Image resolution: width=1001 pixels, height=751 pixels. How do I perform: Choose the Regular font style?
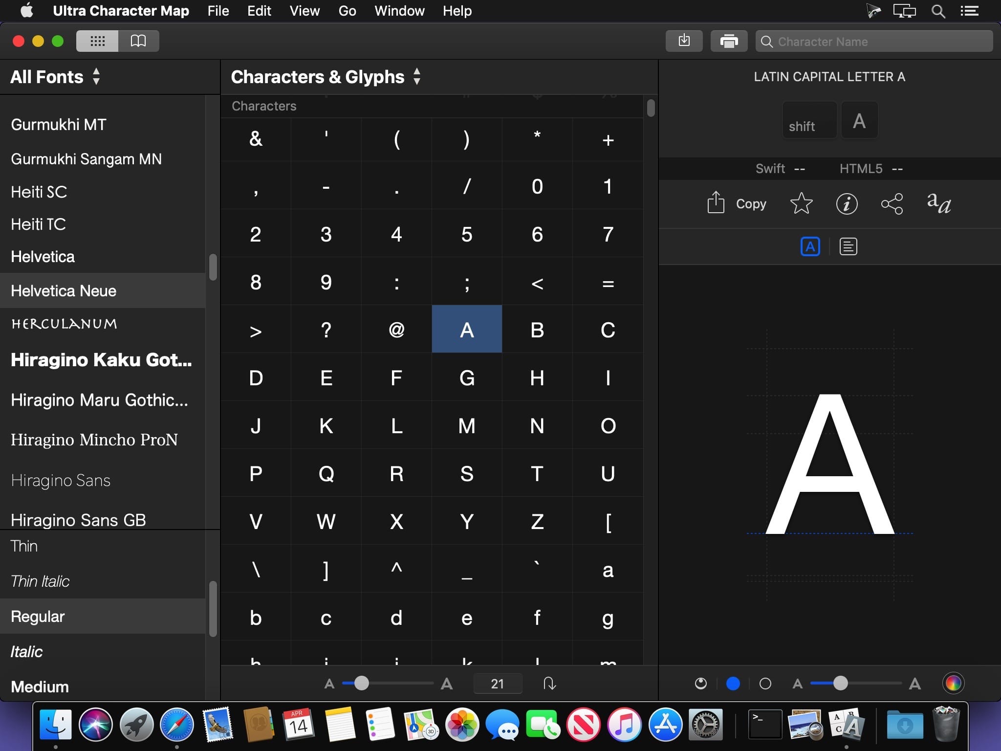coord(103,616)
